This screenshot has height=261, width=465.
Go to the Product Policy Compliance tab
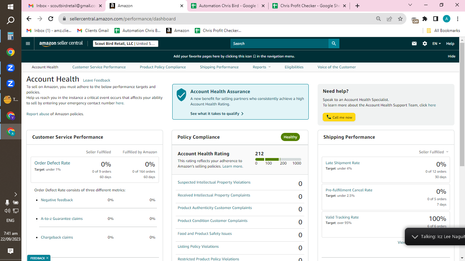click(163, 67)
